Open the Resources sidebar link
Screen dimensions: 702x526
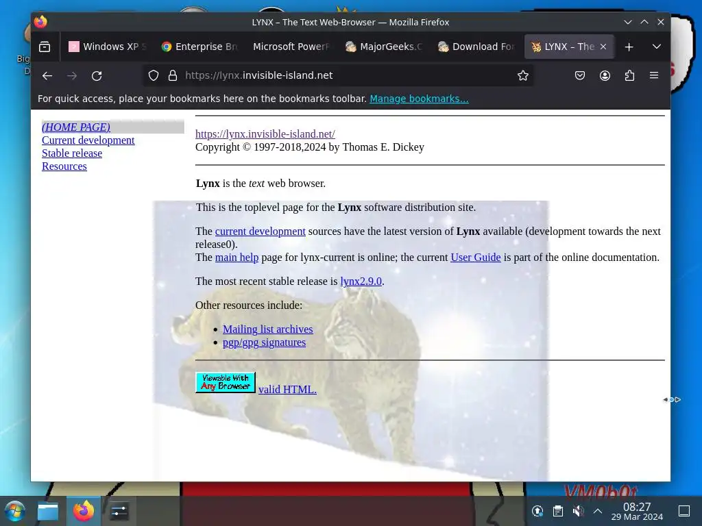click(x=64, y=166)
